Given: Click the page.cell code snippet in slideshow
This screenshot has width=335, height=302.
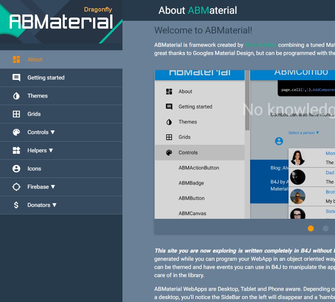Looking at the screenshot, I should click(x=308, y=90).
